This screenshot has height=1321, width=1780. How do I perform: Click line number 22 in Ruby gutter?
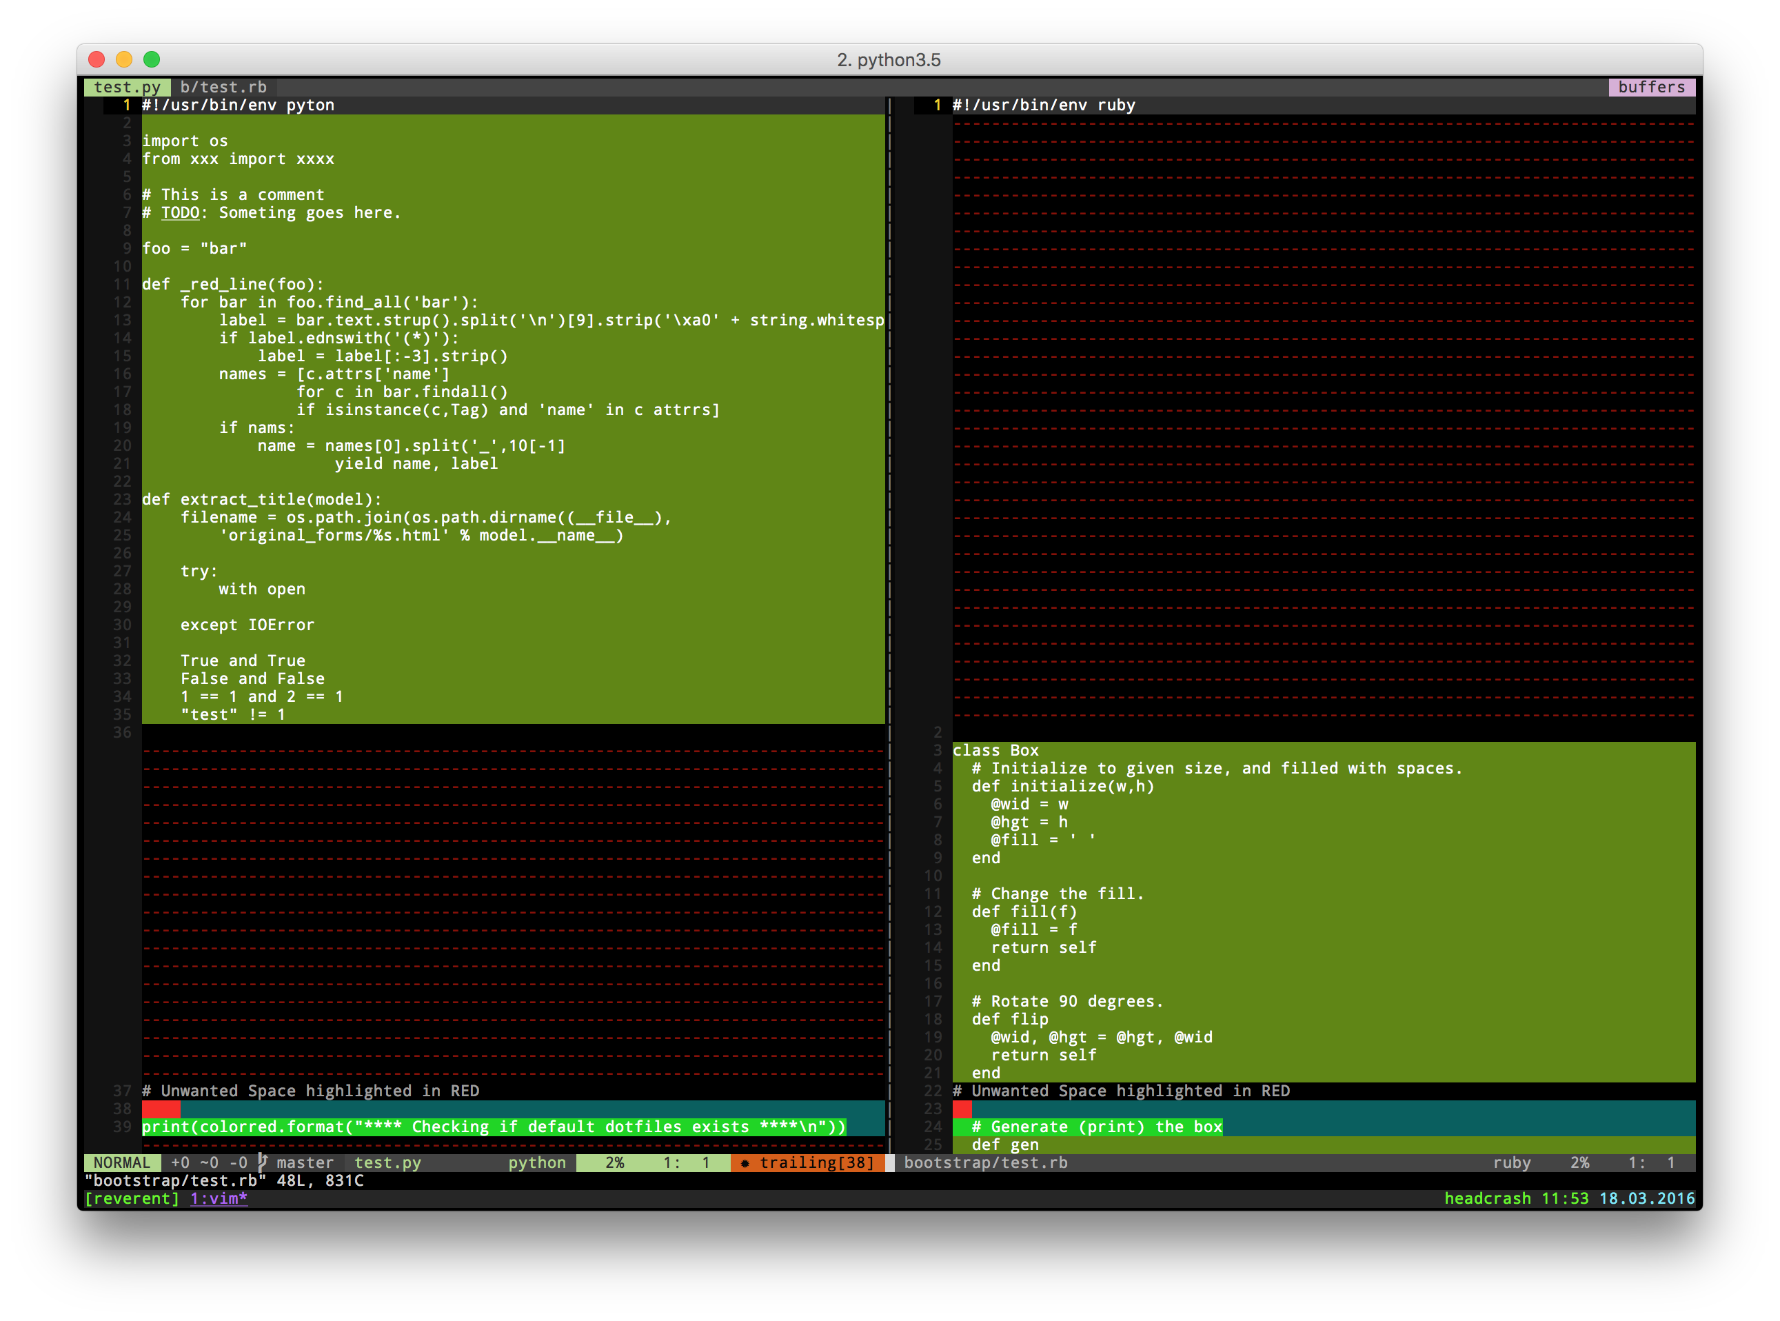point(932,1091)
